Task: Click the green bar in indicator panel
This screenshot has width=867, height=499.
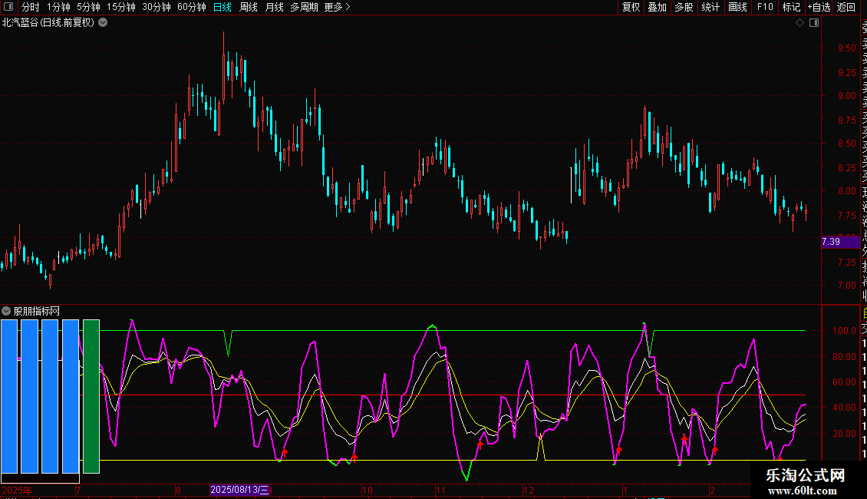Action: pyautogui.click(x=91, y=396)
